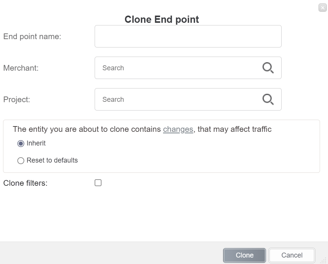This screenshot has width=328, height=264.
Task: Click the Merchant search magnifier icon
Action: coord(268,68)
